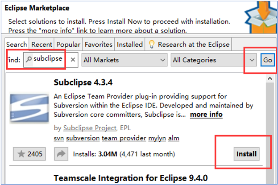Open the Popular tab
Screen dimensions: 278x185
(x=68, y=44)
